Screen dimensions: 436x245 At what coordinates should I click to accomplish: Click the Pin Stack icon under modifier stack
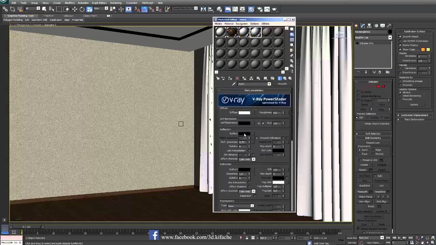[358, 72]
